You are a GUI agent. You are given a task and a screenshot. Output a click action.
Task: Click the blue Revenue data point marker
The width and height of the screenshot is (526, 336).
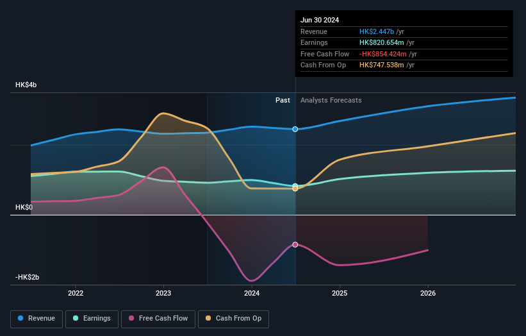pyautogui.click(x=295, y=130)
